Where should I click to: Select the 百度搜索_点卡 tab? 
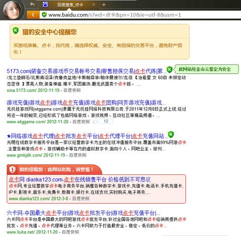coord(70,5)
